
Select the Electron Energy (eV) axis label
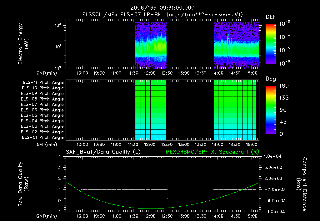tap(23, 44)
